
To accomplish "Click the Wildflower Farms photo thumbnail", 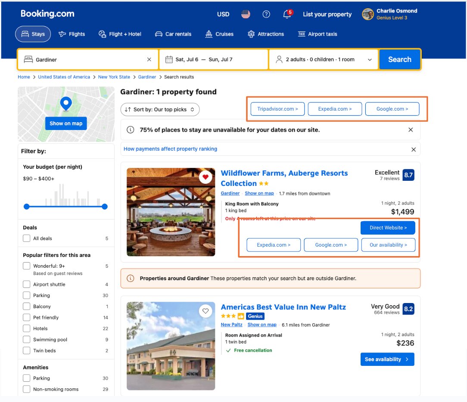I will [x=171, y=212].
